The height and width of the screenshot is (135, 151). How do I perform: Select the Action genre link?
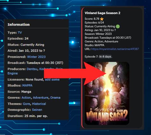[x=26, y=98]
